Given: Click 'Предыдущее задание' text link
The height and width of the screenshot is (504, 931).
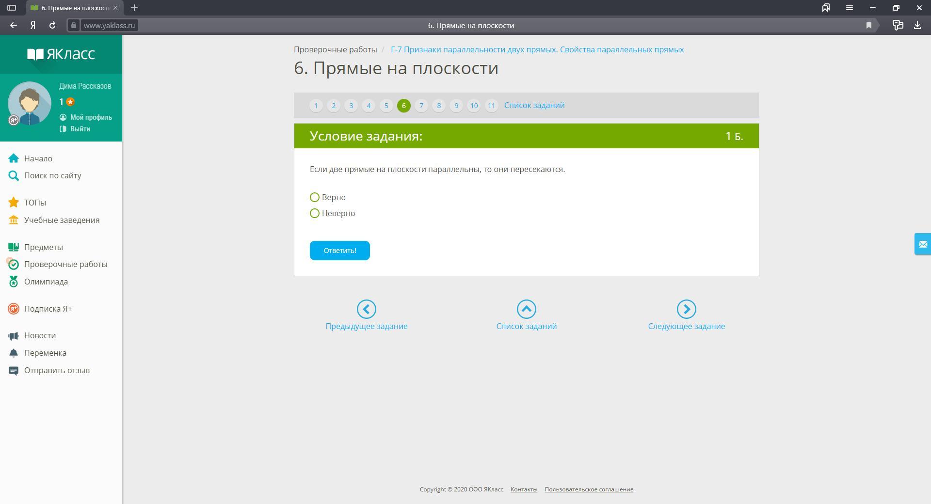Looking at the screenshot, I should pos(367,326).
